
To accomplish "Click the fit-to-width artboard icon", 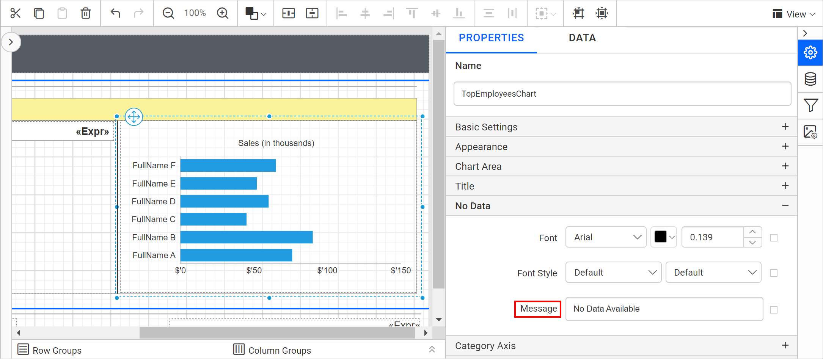I will coord(578,13).
